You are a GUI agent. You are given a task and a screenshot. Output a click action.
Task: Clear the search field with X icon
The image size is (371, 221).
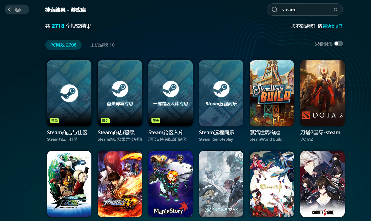(x=335, y=9)
